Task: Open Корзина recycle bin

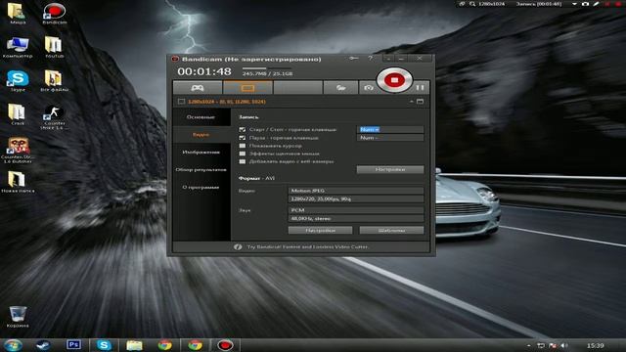Action: point(18,317)
